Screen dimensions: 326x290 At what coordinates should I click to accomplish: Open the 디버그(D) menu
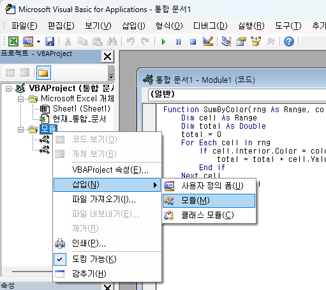(211, 26)
